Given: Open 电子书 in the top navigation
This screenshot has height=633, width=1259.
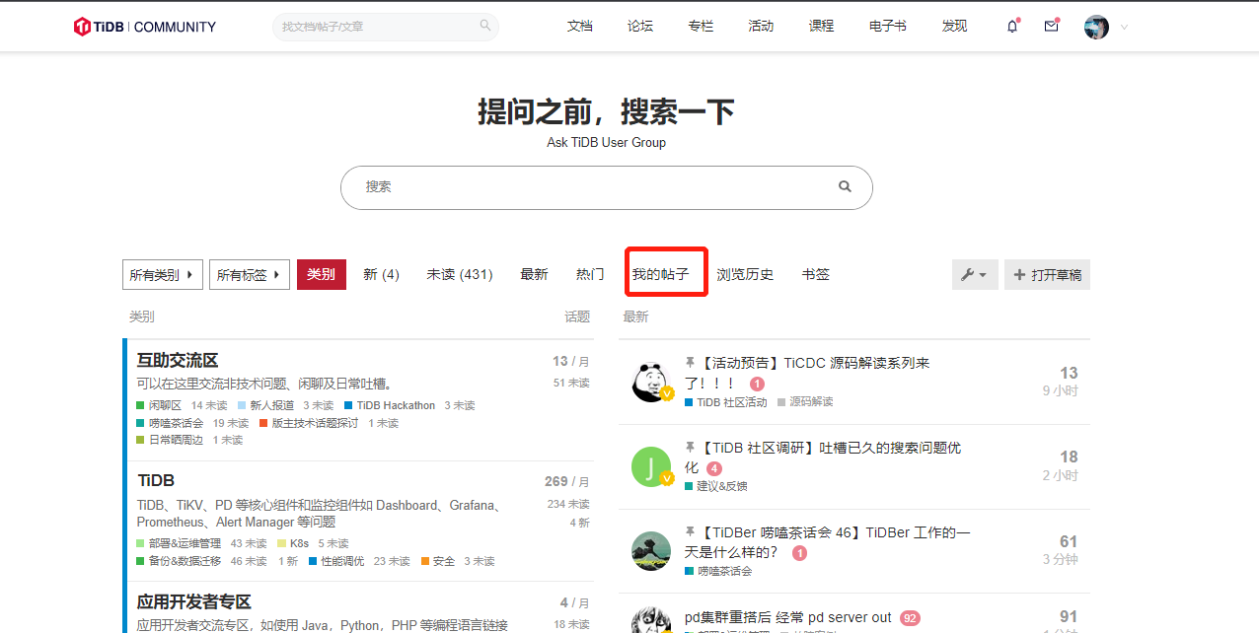Looking at the screenshot, I should click(x=888, y=27).
